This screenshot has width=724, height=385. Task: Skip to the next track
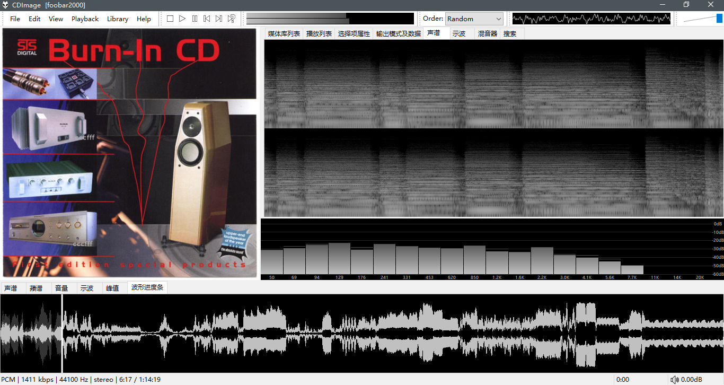219,19
